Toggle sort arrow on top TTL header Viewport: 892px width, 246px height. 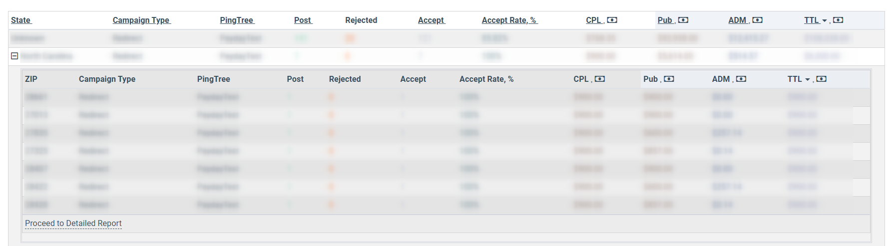tap(825, 20)
